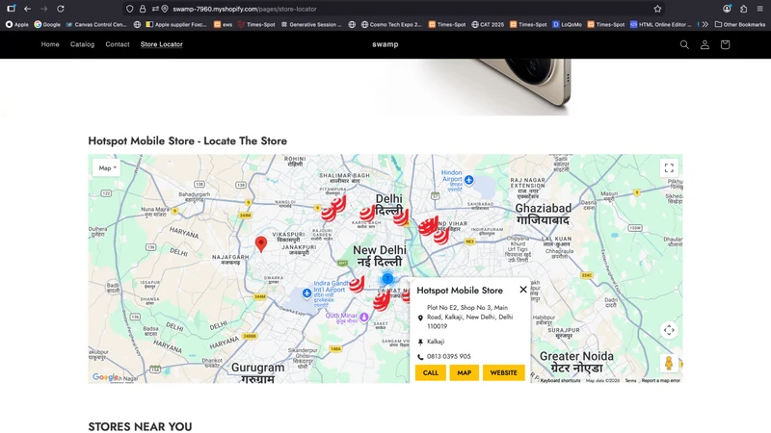Click the Google logo on the map
771x433 pixels.
105,377
